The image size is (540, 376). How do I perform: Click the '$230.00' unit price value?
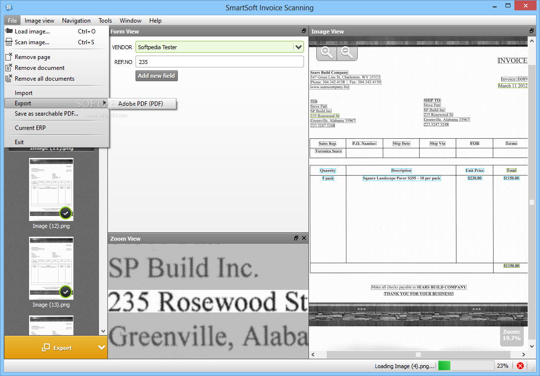coord(474,178)
